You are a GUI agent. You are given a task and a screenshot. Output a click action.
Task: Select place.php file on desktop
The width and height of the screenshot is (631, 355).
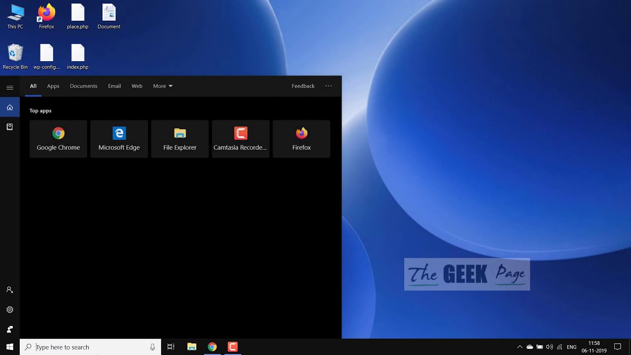tap(77, 16)
